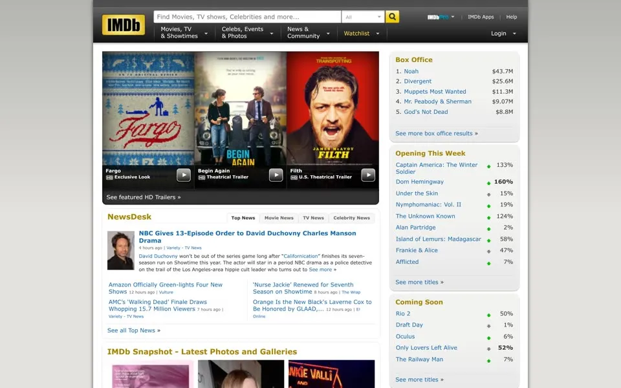The image size is (621, 388).
Task: Open God's Not Dead link
Action: [x=426, y=112]
